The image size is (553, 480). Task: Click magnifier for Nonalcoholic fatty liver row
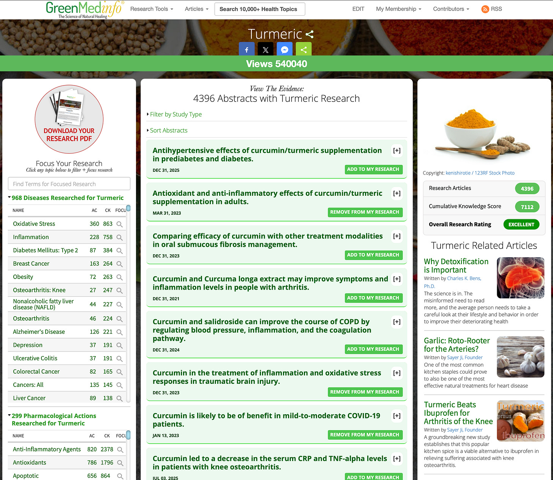120,305
